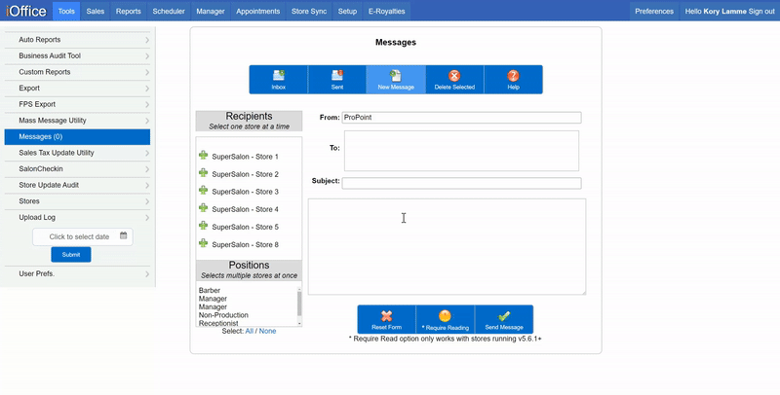This screenshot has height=395, width=780.
Task: Expand Sales Tax Update Utility item
Action: pos(77,153)
